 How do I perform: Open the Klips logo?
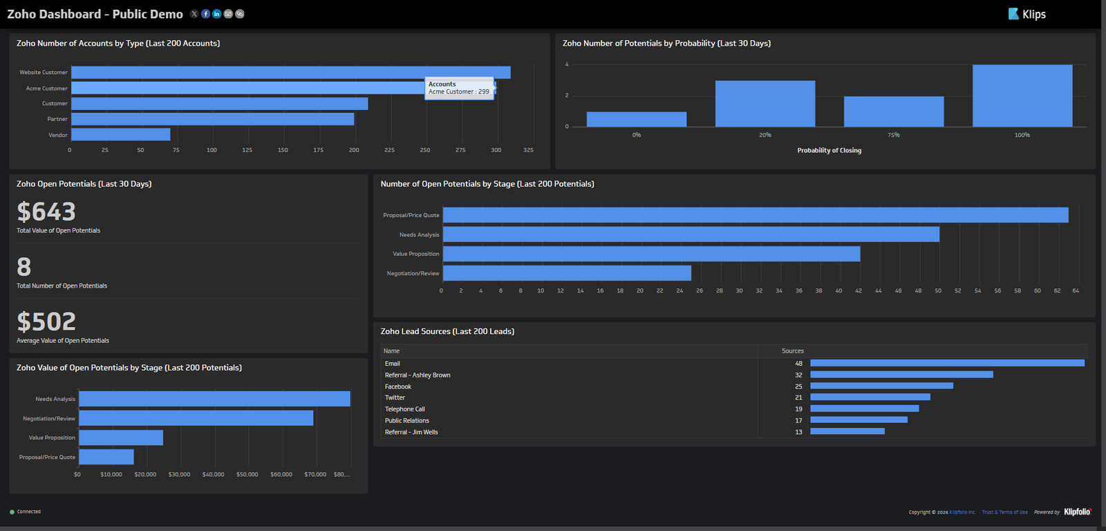[1027, 14]
